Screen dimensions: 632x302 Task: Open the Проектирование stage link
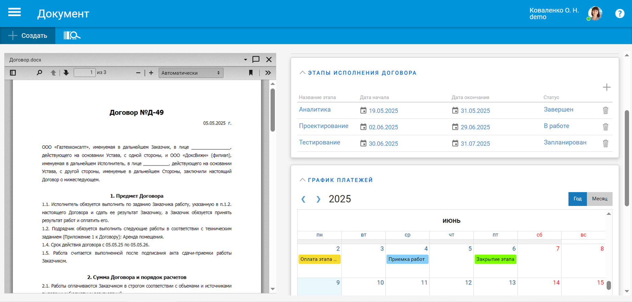324,126
